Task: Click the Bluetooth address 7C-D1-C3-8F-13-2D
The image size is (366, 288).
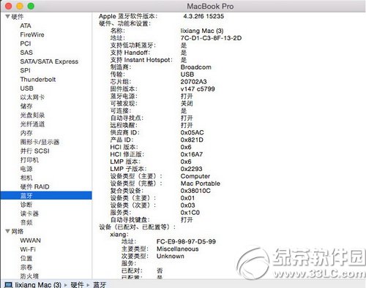Action: pyautogui.click(x=211, y=38)
